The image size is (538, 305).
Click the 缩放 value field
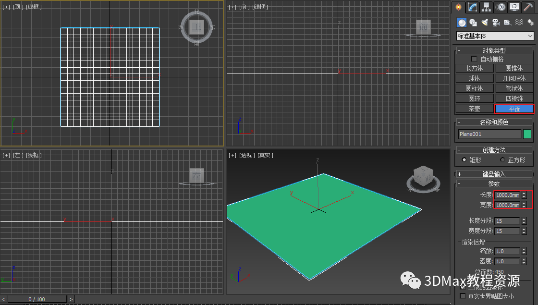click(507, 251)
